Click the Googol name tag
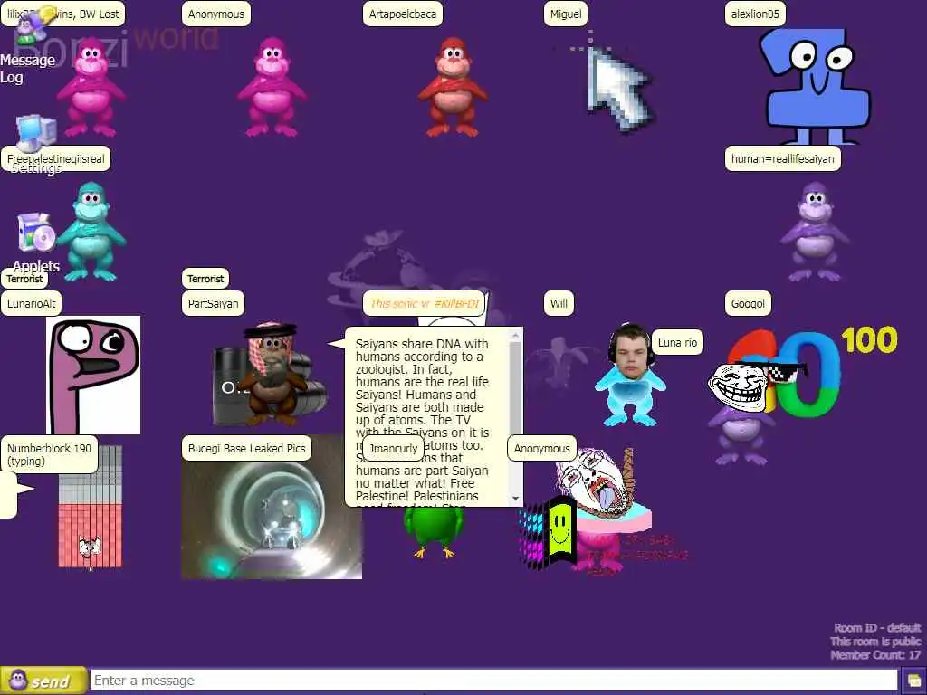 (x=748, y=303)
